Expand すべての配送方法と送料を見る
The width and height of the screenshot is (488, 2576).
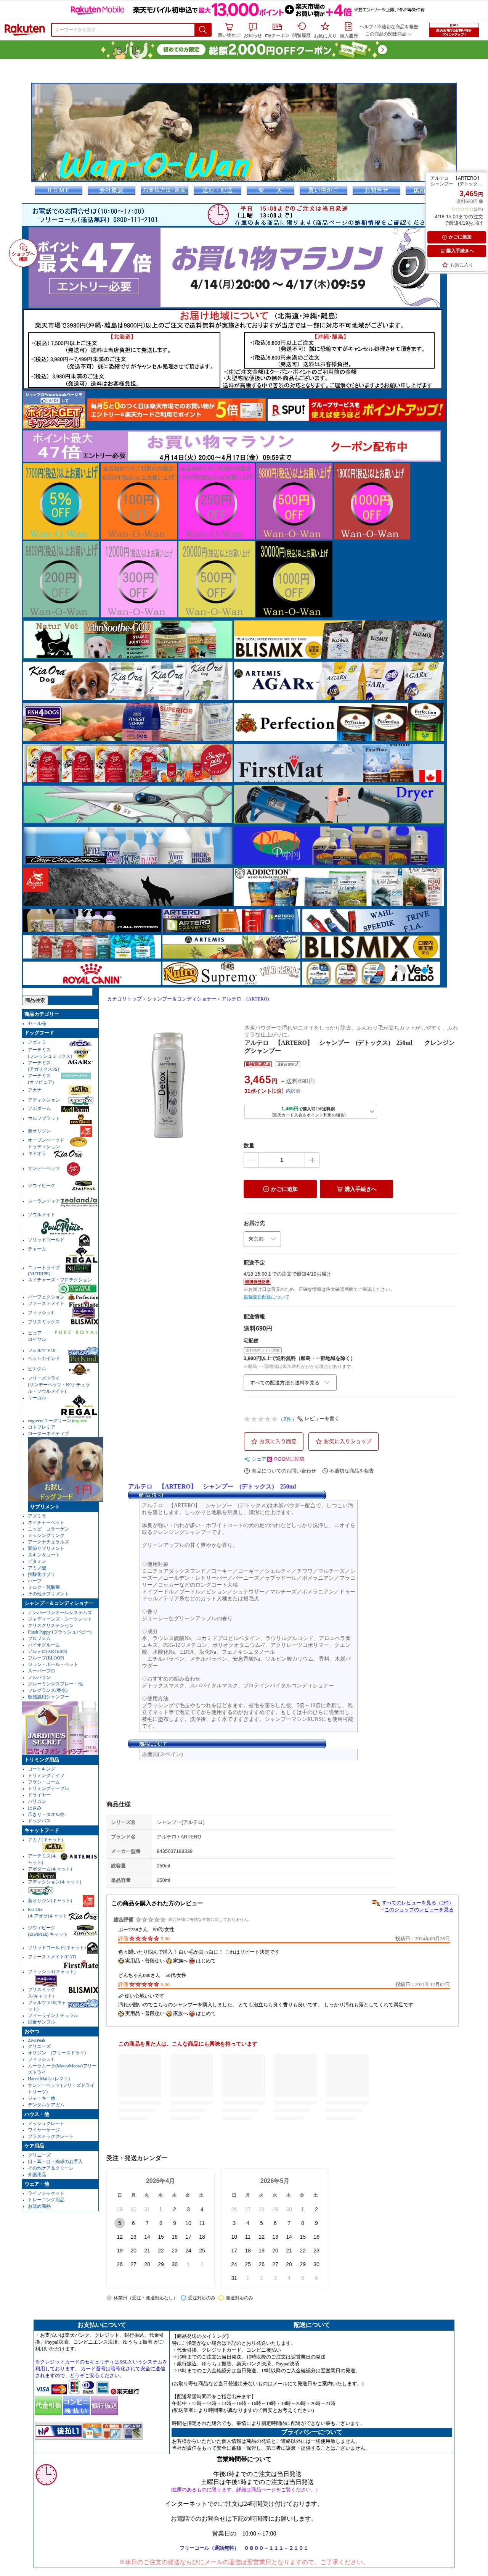pos(290,1382)
